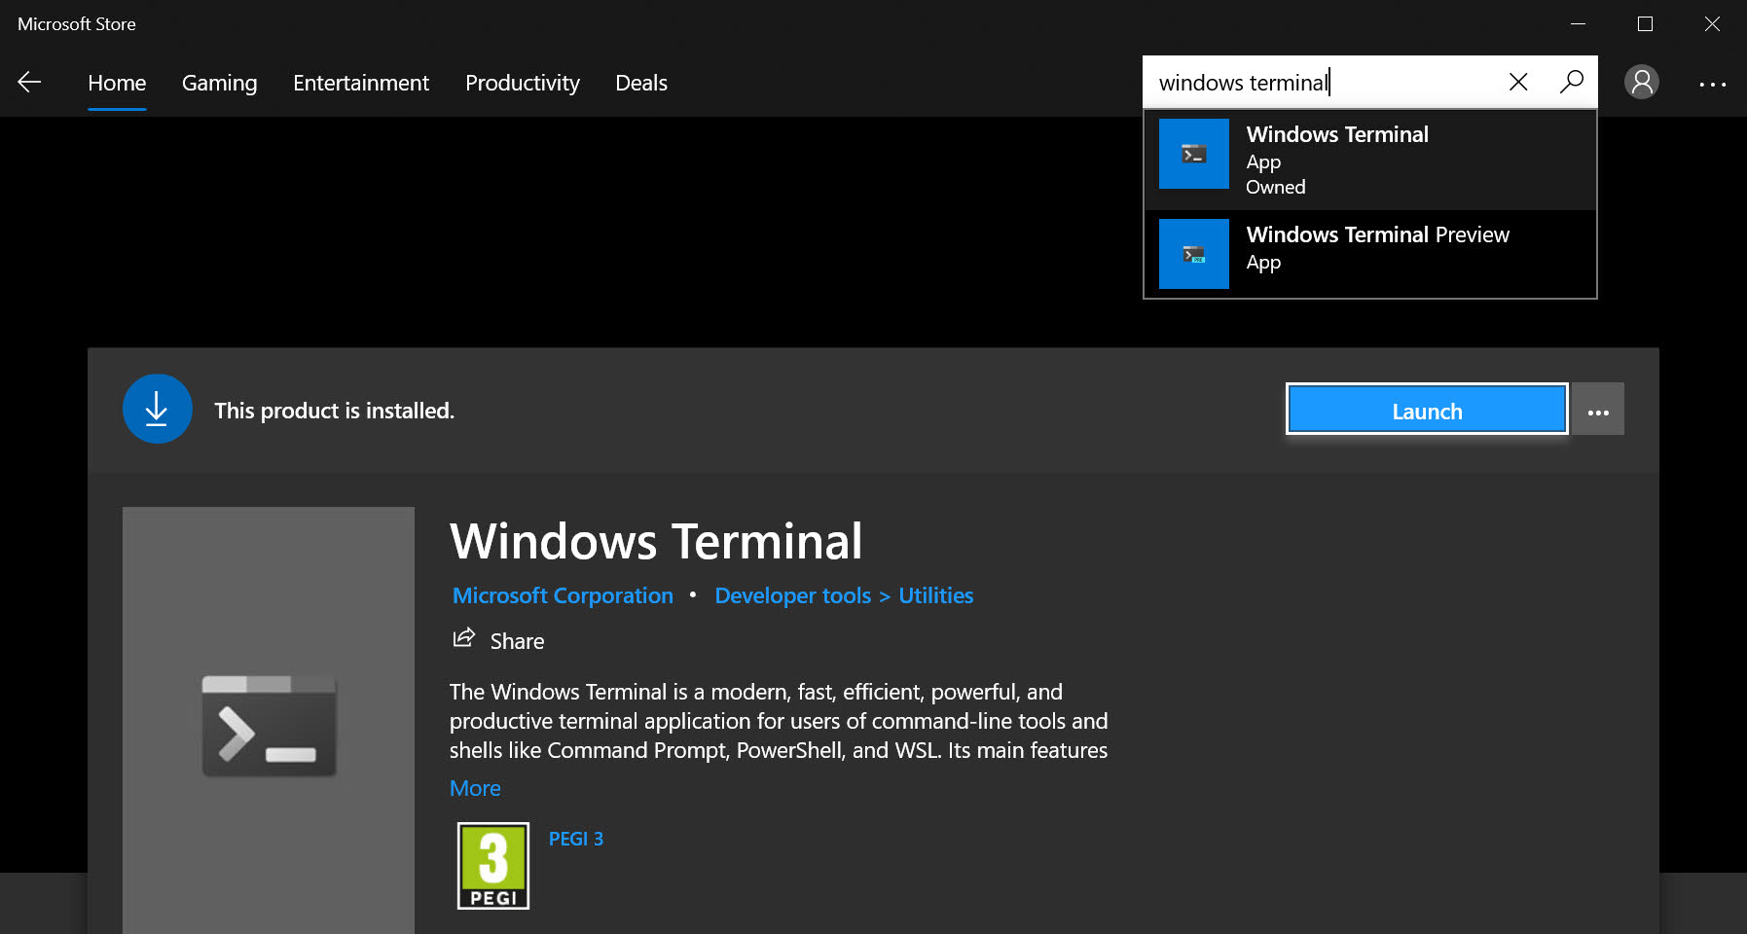
Task: Click the Windows Terminal suggestion icon
Action: point(1194,154)
